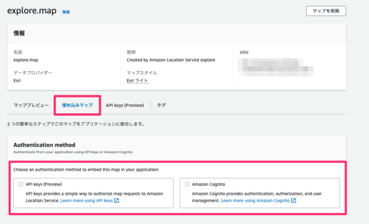Click the Authentication method heading

pyautogui.click(x=44, y=145)
